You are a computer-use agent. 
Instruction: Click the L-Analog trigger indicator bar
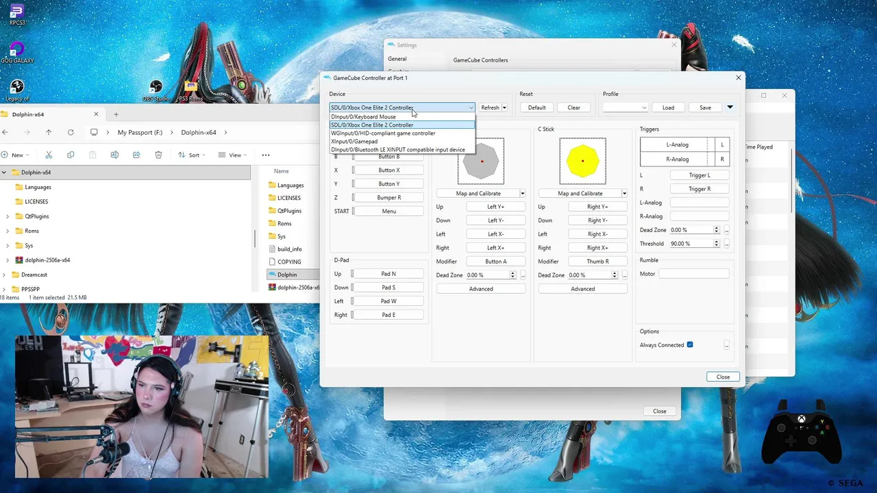tap(678, 144)
